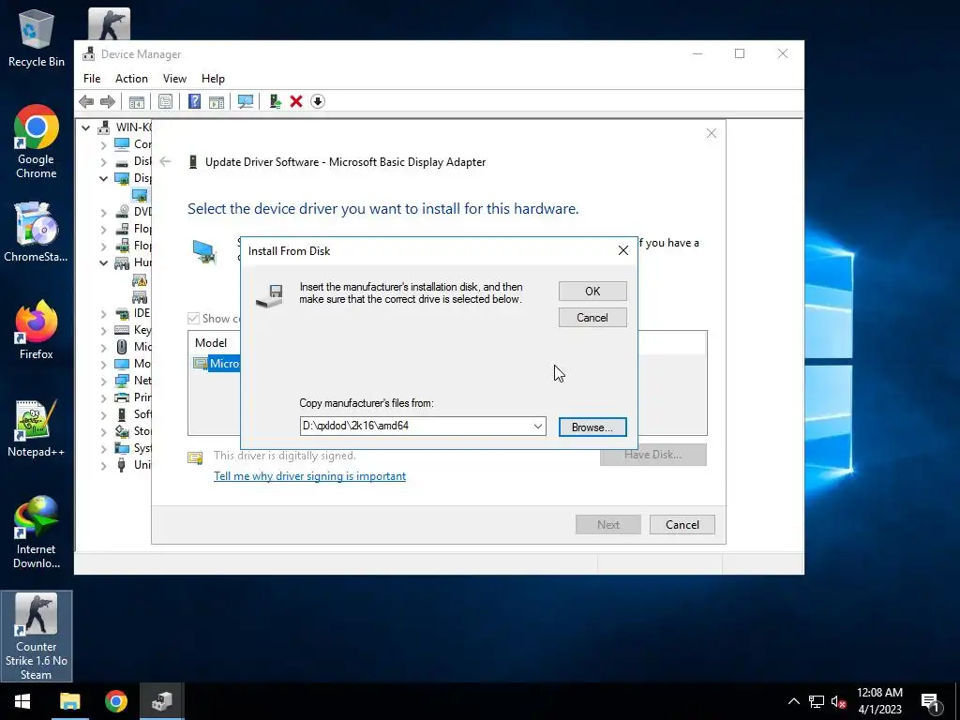Select the System devices tree item
Screen dimensions: 960x720
tap(133, 448)
